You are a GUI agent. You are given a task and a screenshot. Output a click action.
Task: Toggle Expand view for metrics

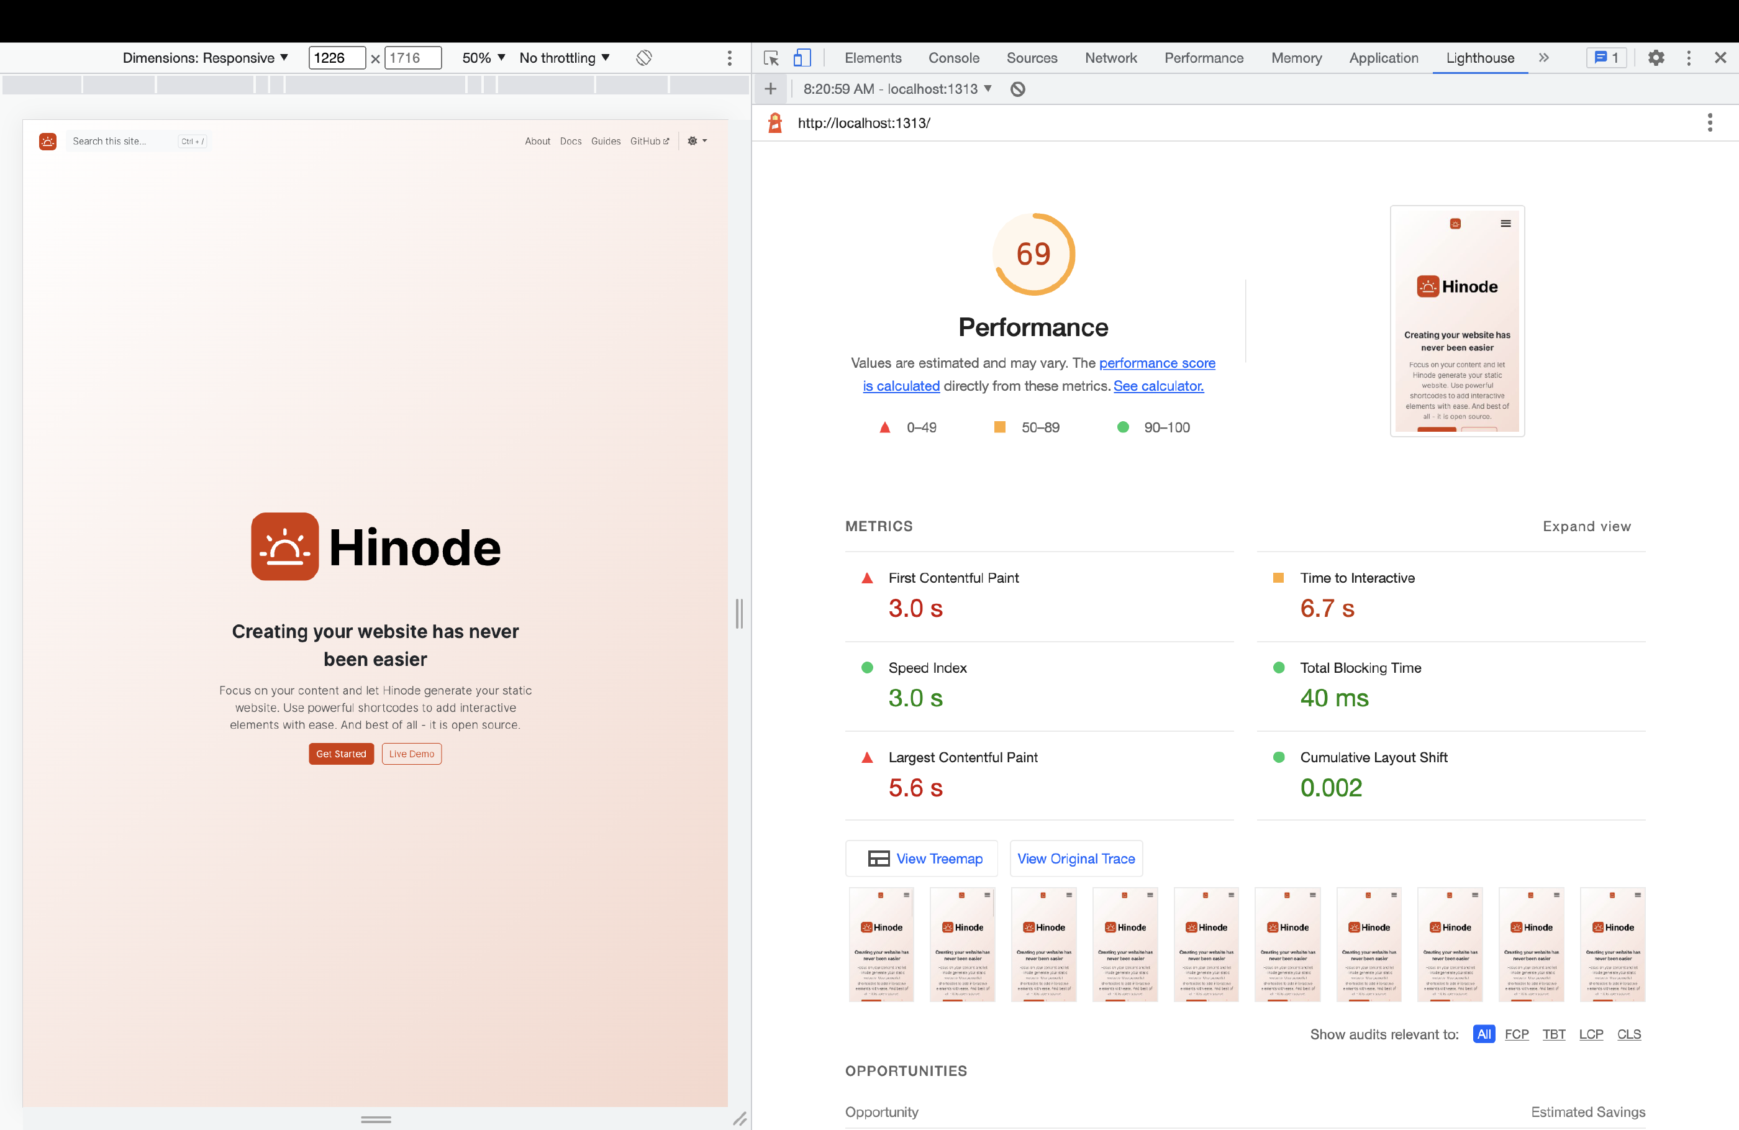coord(1586,526)
